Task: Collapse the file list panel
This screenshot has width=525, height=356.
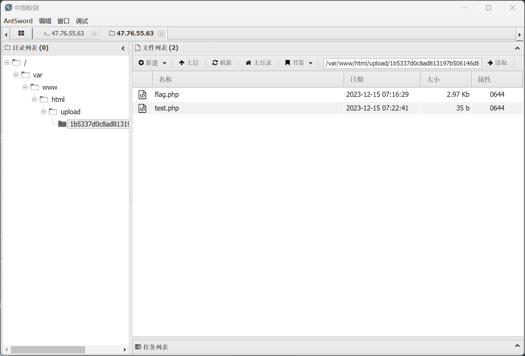Action: (517, 48)
